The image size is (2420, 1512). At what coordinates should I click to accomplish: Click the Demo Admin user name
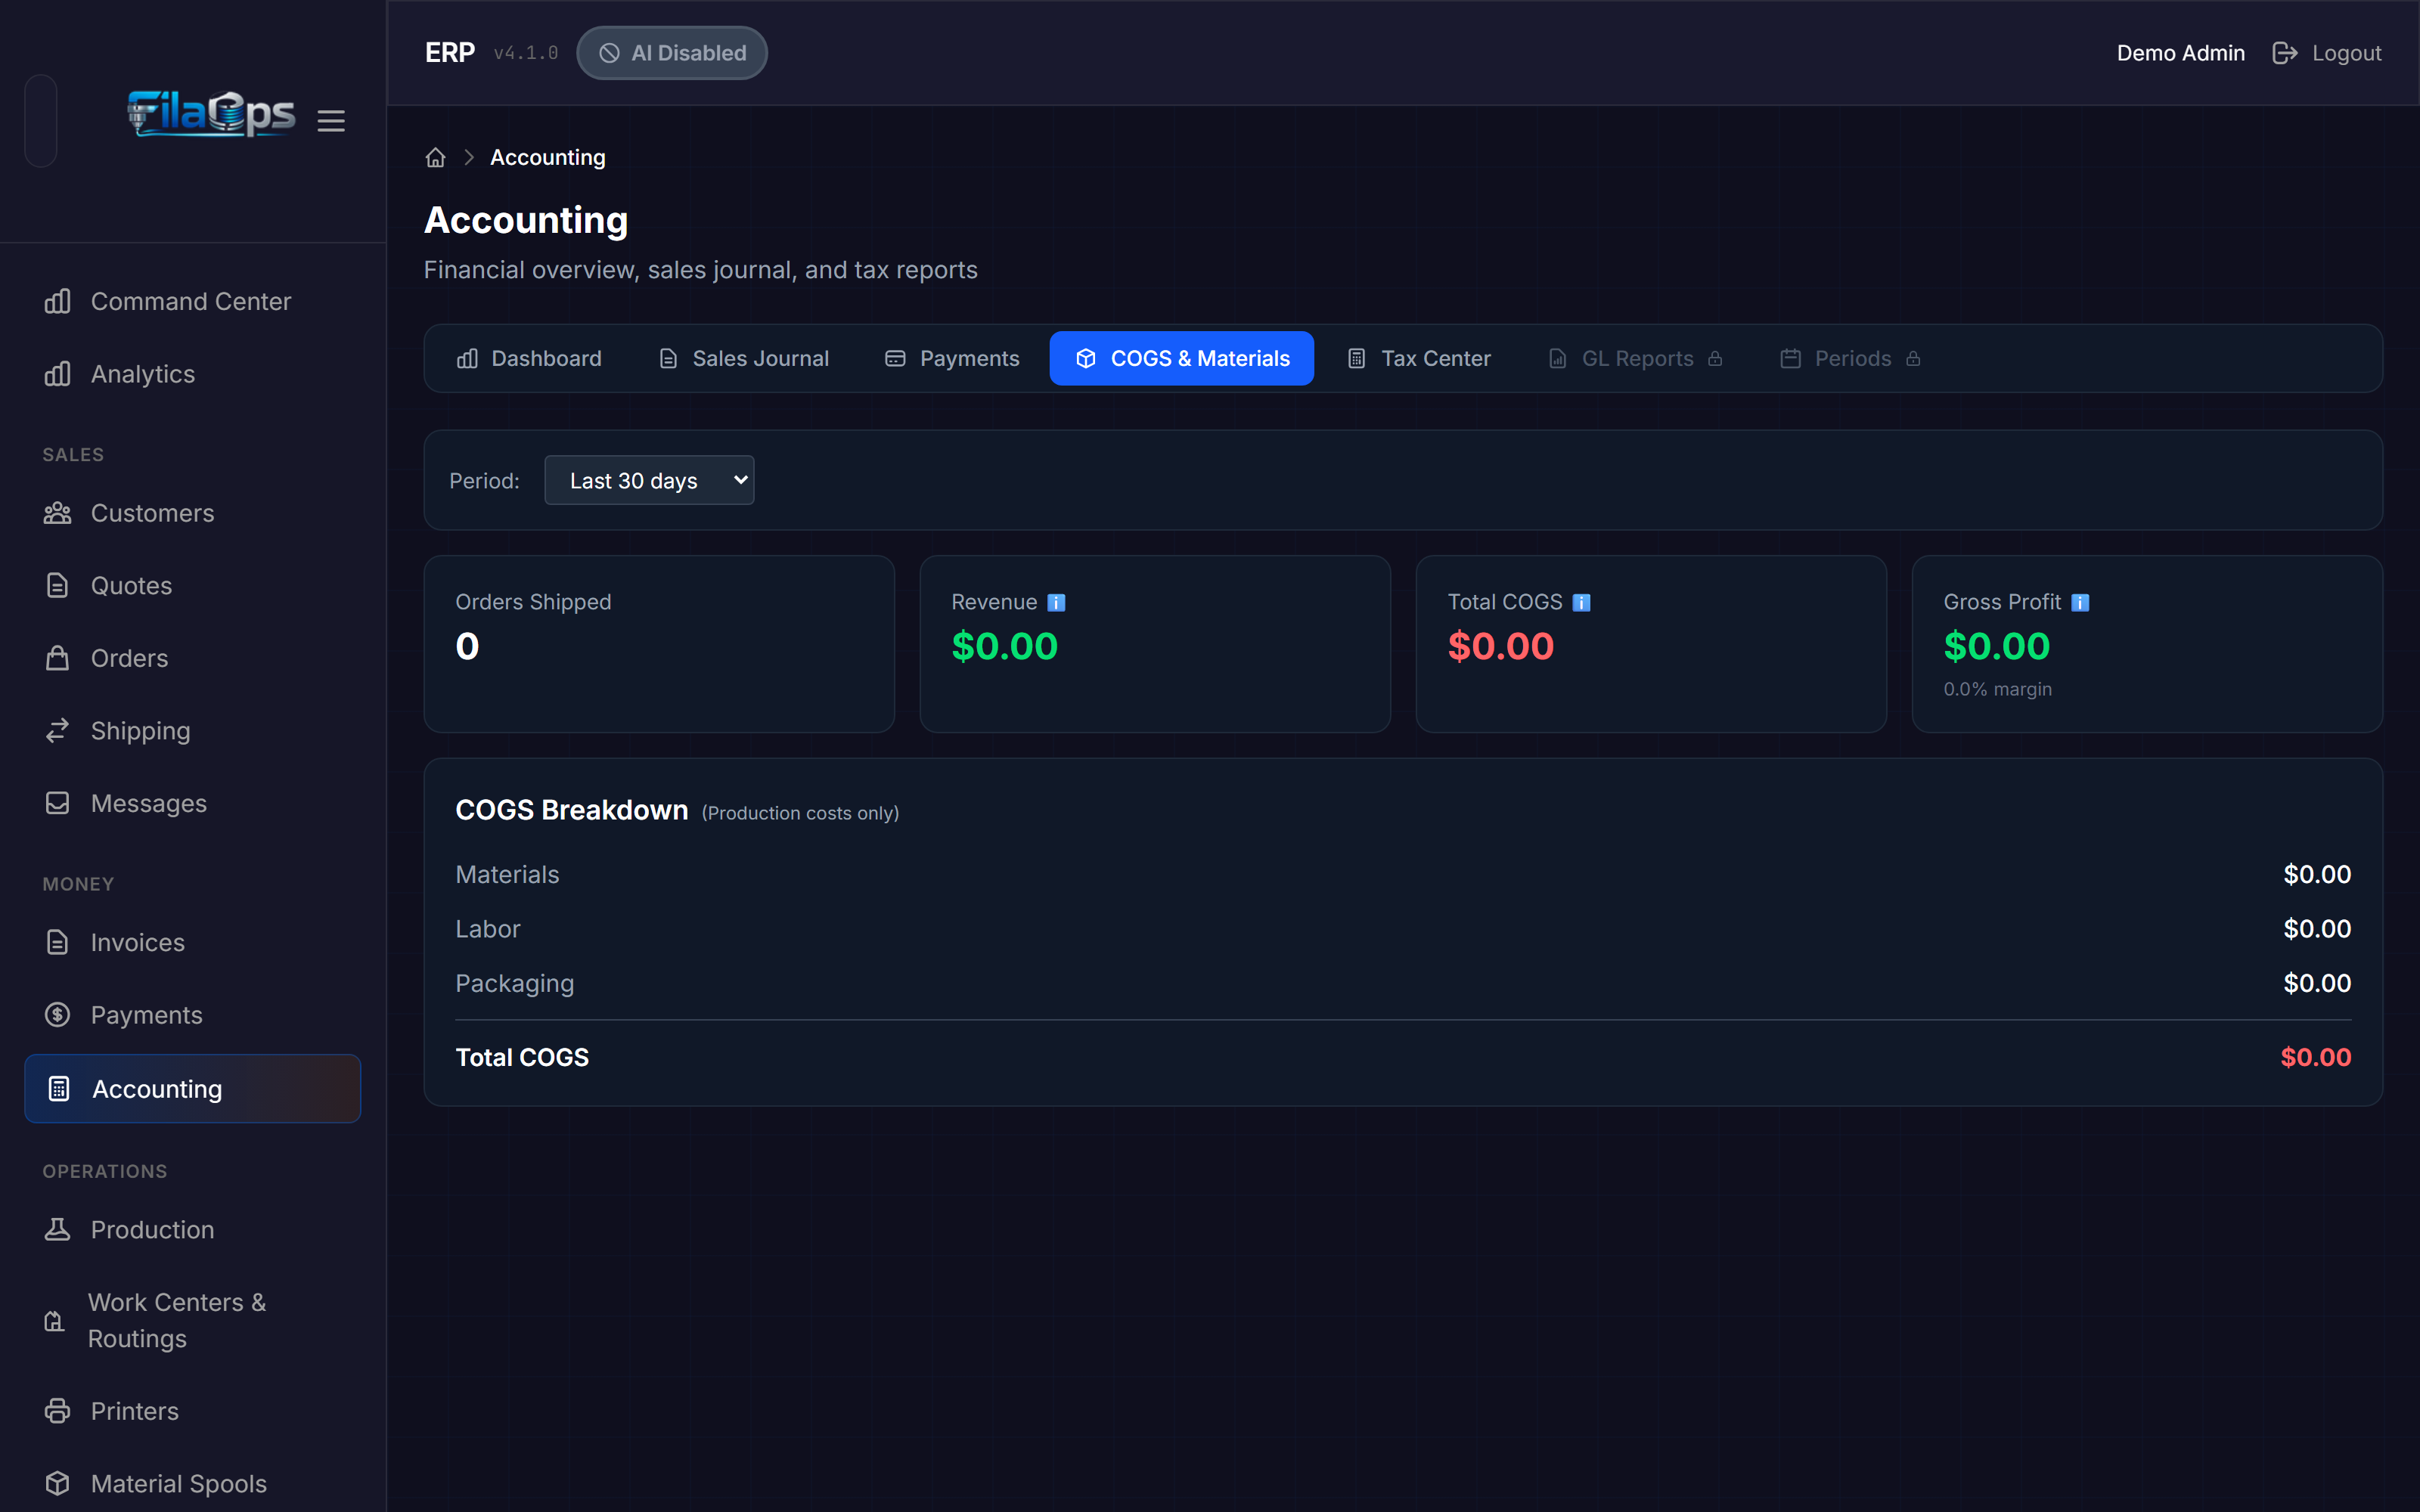2180,53
